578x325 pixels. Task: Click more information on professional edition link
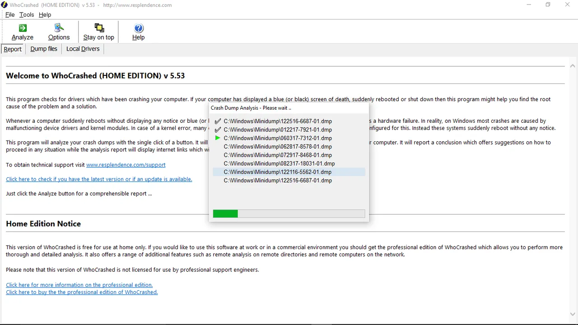pos(79,285)
